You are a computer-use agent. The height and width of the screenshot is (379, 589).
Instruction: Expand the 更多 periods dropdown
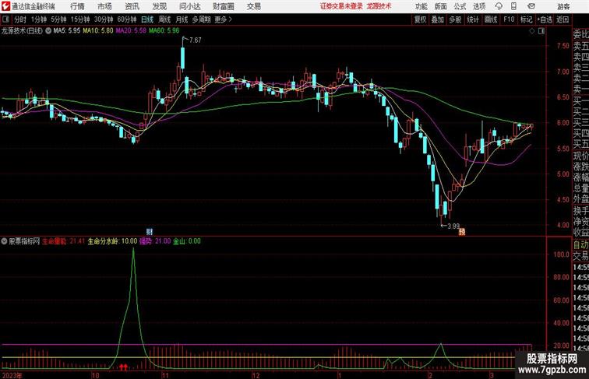click(223, 19)
